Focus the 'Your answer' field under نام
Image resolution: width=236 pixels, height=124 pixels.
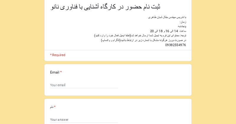click(84, 120)
